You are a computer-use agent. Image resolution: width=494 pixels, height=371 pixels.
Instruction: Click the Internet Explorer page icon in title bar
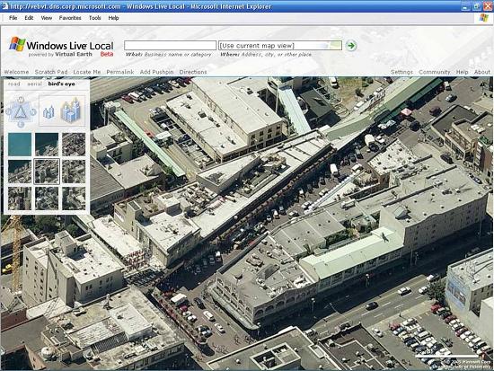click(x=4, y=6)
